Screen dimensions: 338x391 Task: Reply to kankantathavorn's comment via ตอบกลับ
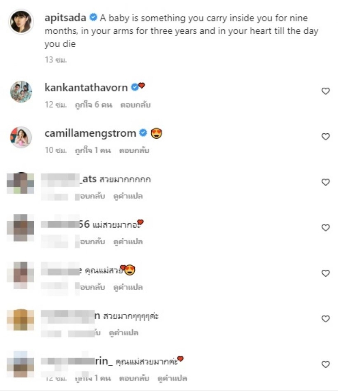(x=135, y=105)
